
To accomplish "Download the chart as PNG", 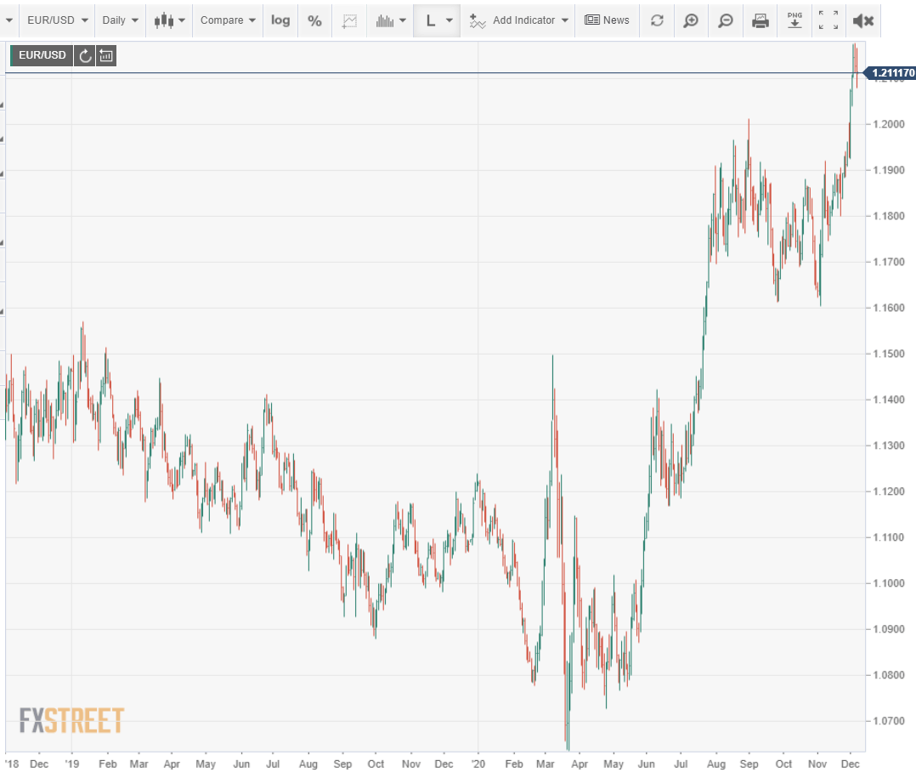I will coord(794,20).
